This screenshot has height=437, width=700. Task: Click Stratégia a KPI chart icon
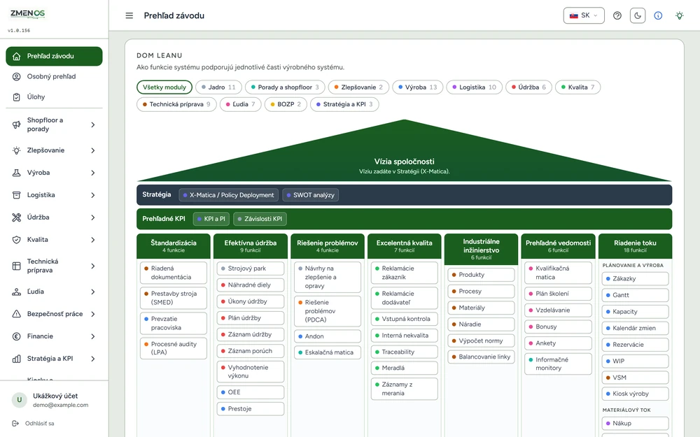[17, 359]
